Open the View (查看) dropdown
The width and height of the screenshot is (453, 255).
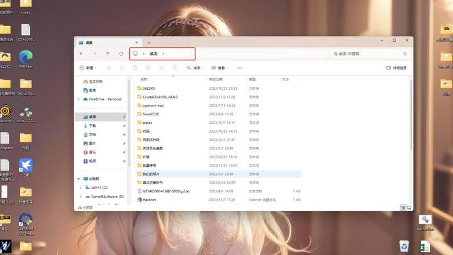coord(220,68)
